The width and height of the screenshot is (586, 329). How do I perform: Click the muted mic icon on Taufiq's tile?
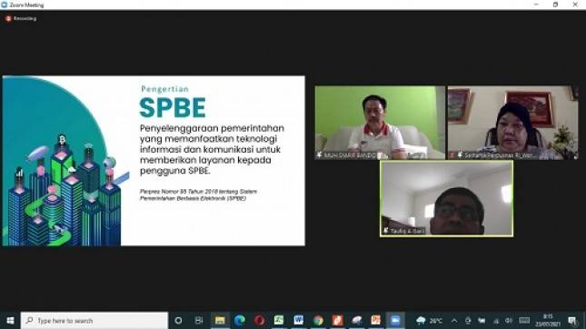click(386, 231)
